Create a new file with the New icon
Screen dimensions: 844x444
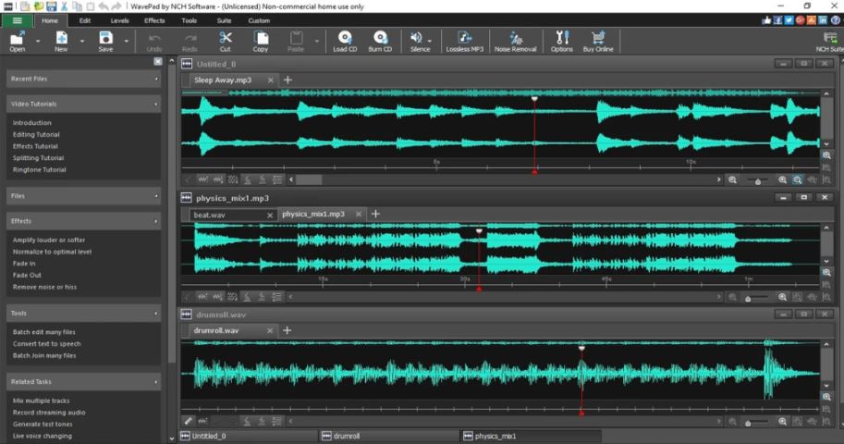pos(61,41)
